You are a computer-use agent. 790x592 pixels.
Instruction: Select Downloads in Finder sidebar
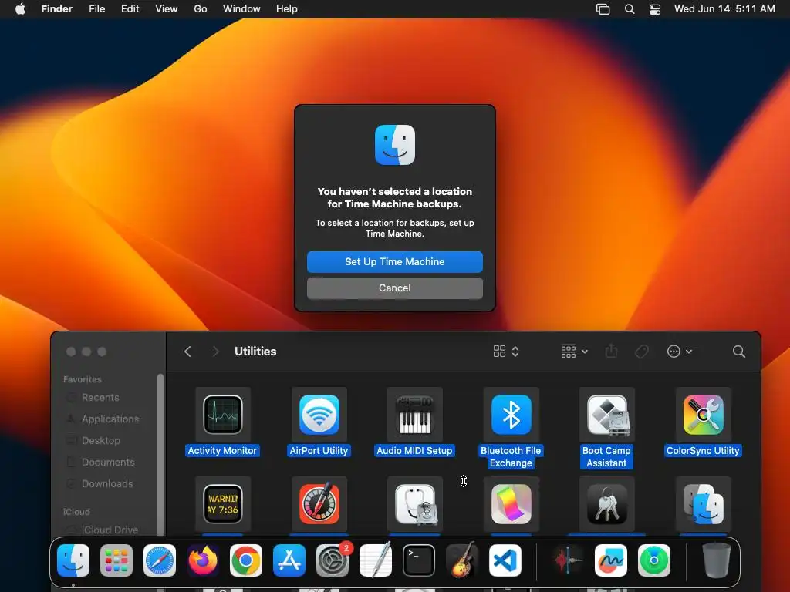pyautogui.click(x=106, y=484)
